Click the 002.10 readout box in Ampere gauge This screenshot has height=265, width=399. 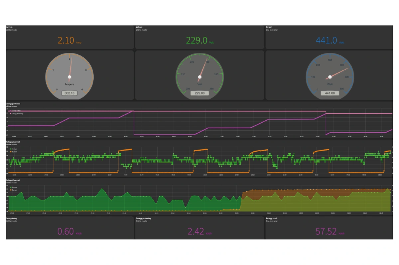(69, 94)
